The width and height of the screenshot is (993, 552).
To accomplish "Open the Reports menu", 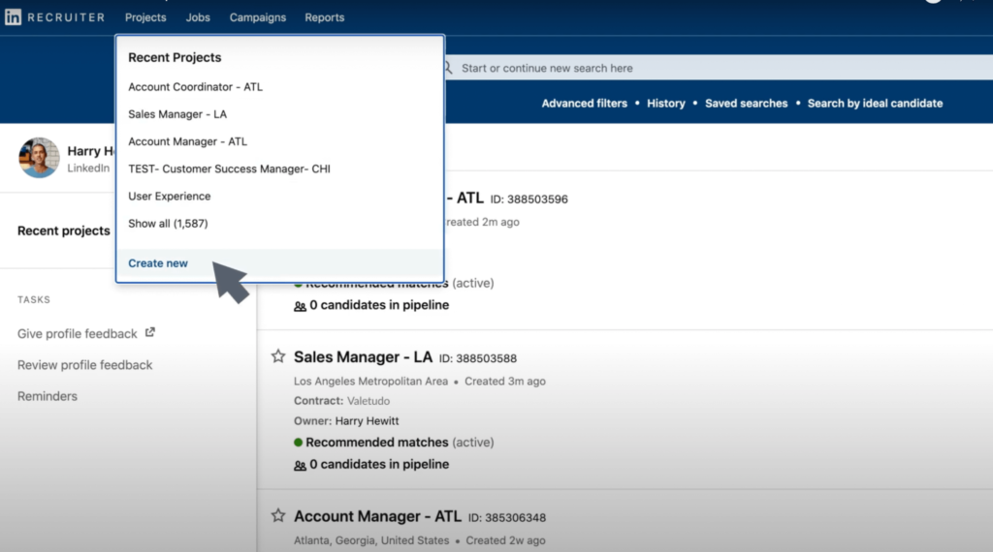I will click(x=324, y=17).
